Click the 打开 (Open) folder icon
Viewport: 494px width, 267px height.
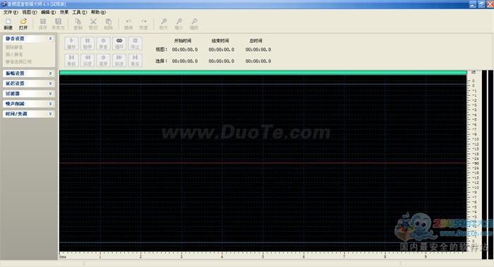coord(23,24)
